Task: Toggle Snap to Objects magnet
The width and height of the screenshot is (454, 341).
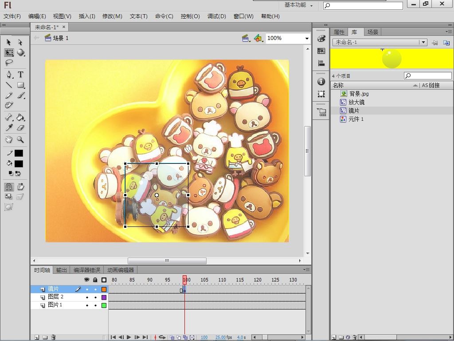Action: pyautogui.click(x=9, y=187)
